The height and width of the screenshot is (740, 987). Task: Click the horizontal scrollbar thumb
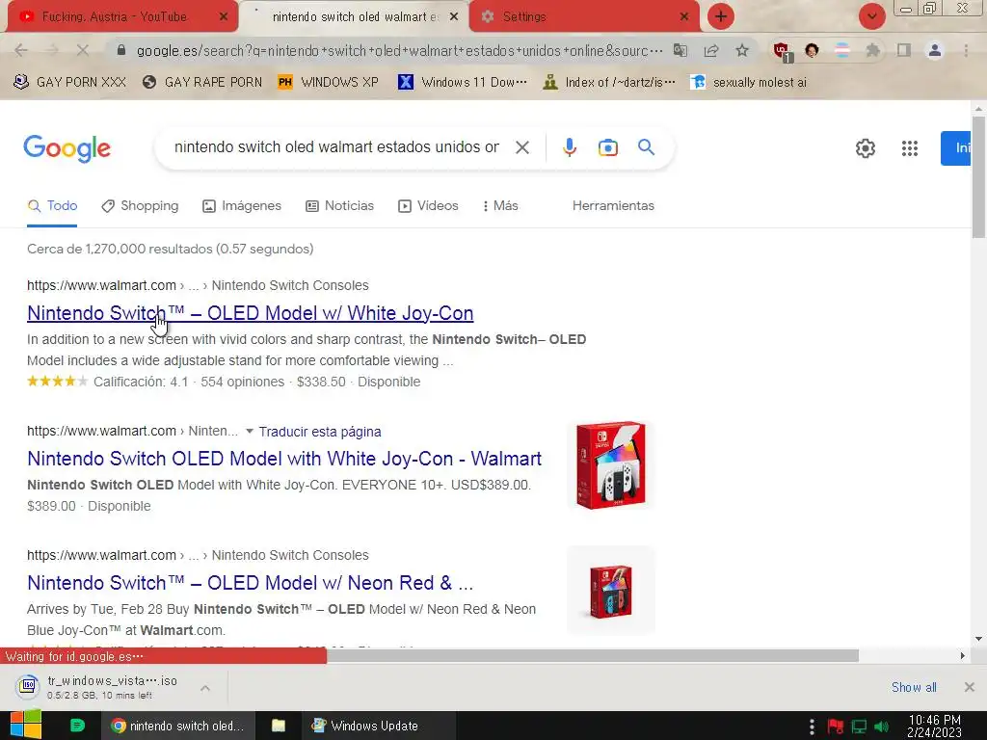point(593,655)
